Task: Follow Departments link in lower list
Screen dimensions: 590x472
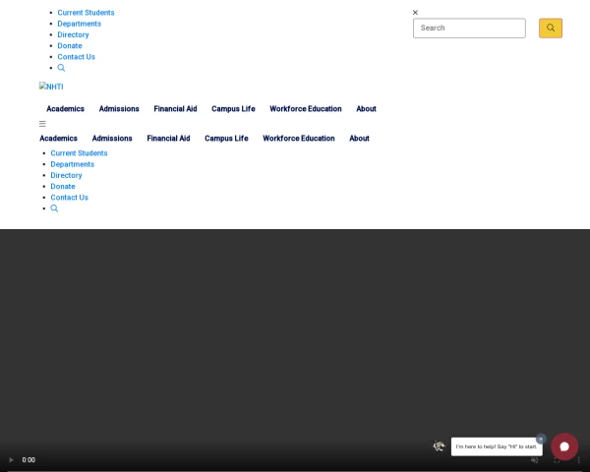Action: click(x=73, y=164)
